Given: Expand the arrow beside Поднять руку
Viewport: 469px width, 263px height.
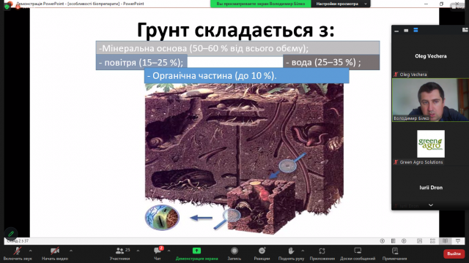Looking at the screenshot, I should point(303,251).
